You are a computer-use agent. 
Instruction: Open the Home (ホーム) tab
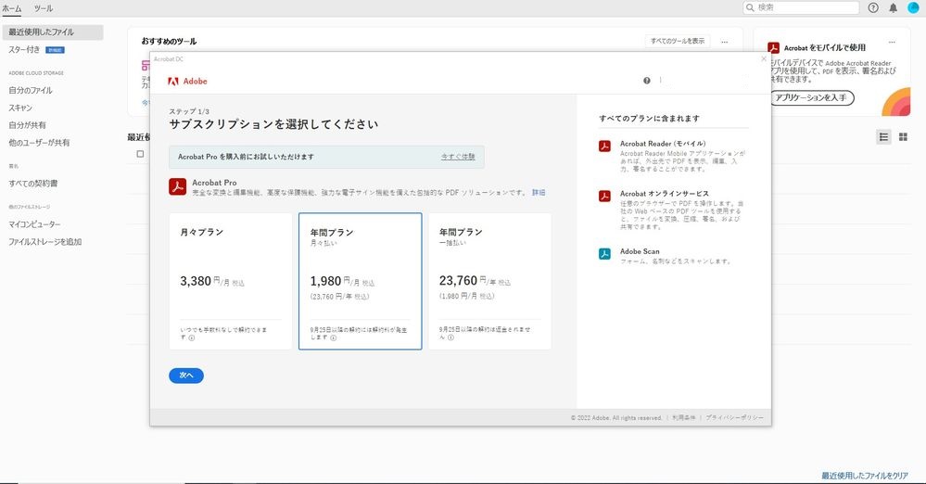(12, 8)
